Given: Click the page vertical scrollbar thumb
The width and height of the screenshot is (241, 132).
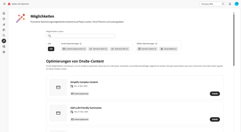Looking at the screenshot, I should coord(234,40).
